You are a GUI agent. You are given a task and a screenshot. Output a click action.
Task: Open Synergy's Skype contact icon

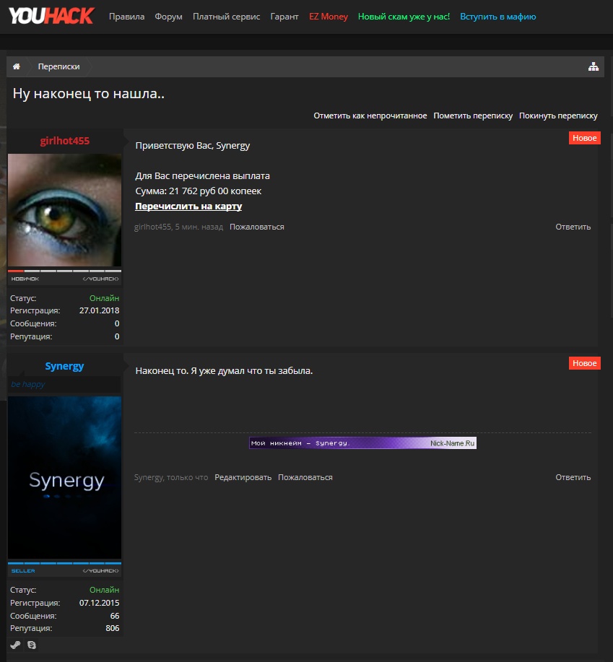(x=32, y=645)
